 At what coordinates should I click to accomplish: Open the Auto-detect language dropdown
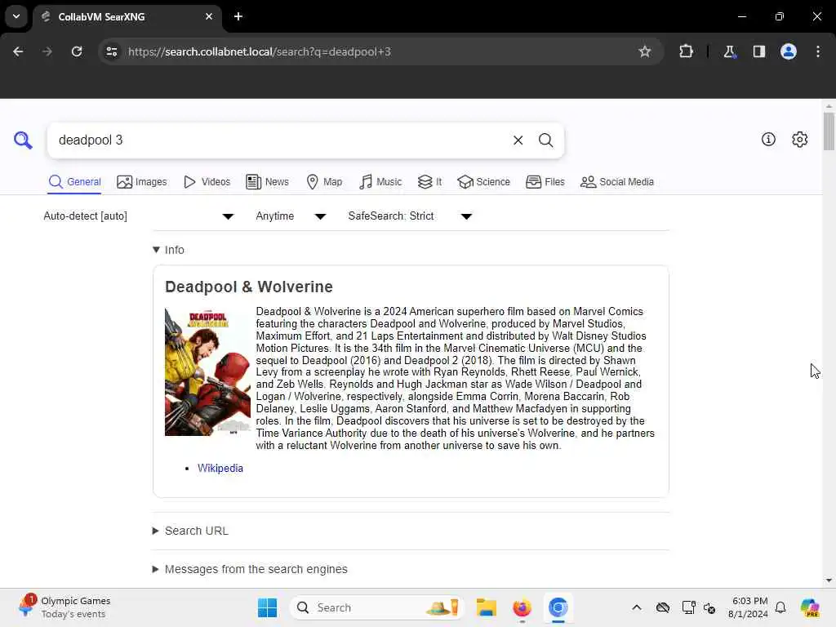pos(139,216)
